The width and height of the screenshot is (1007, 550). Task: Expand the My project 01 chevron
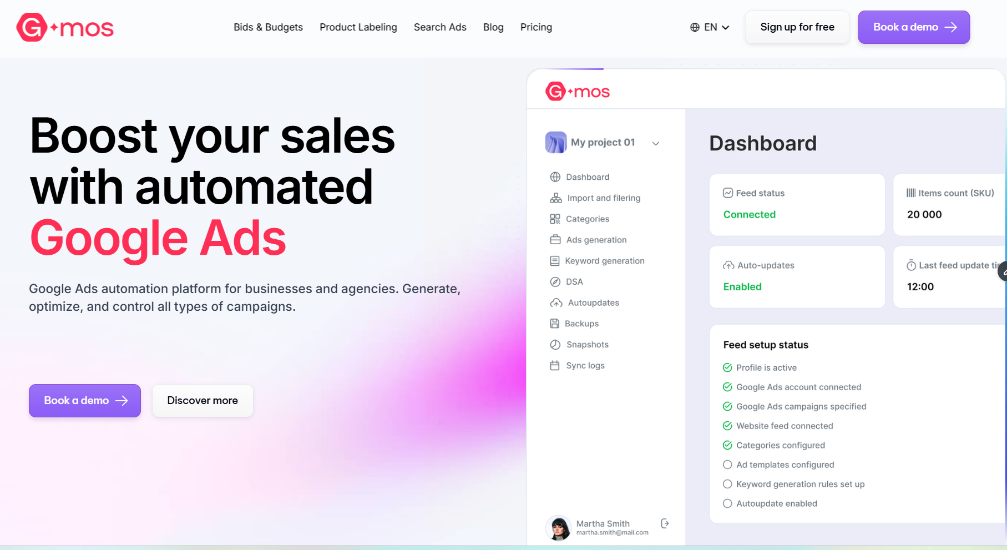coord(656,143)
